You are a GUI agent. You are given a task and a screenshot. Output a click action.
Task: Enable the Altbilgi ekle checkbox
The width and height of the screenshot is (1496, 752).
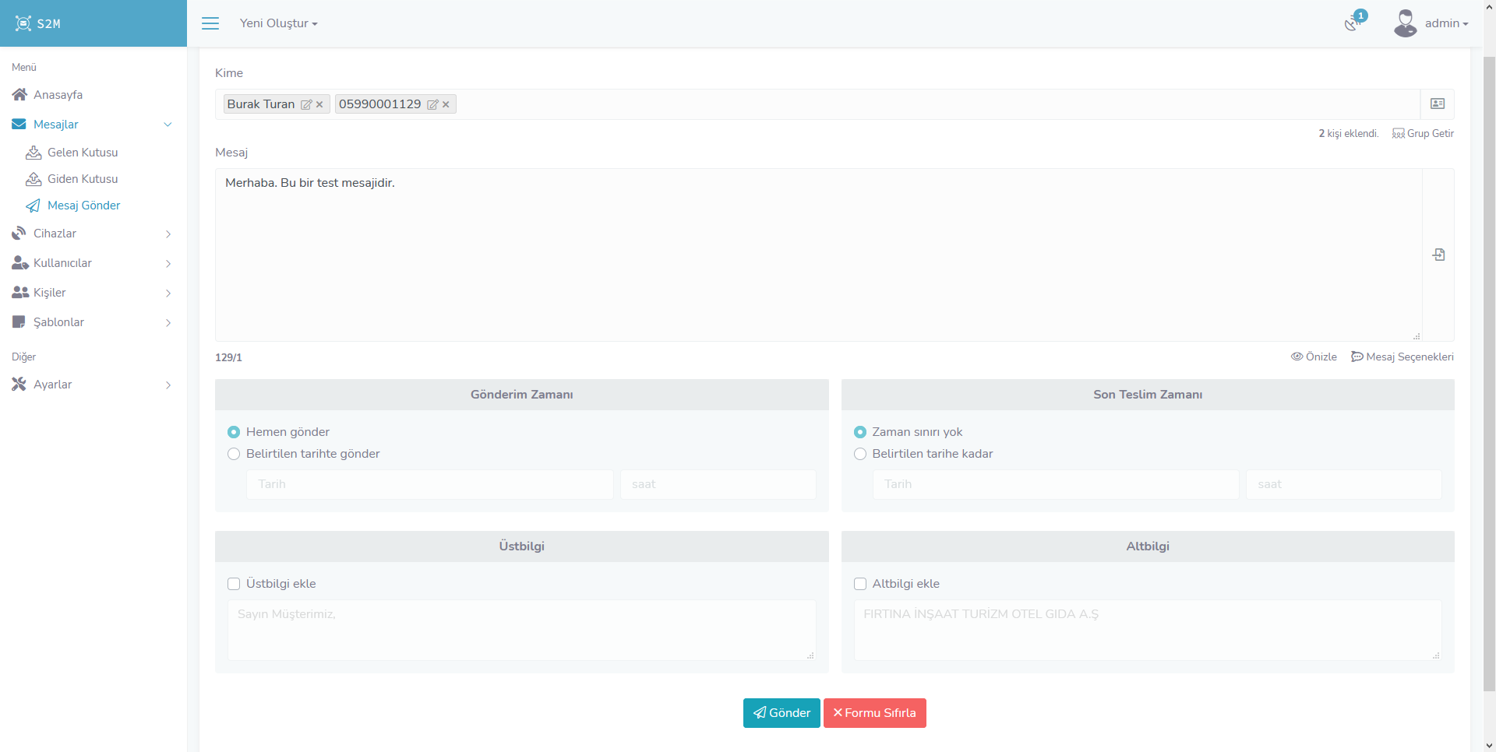(860, 584)
